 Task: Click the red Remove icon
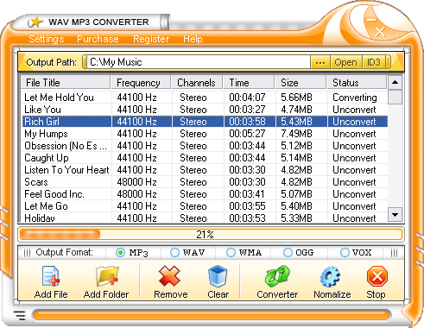pos(169,276)
